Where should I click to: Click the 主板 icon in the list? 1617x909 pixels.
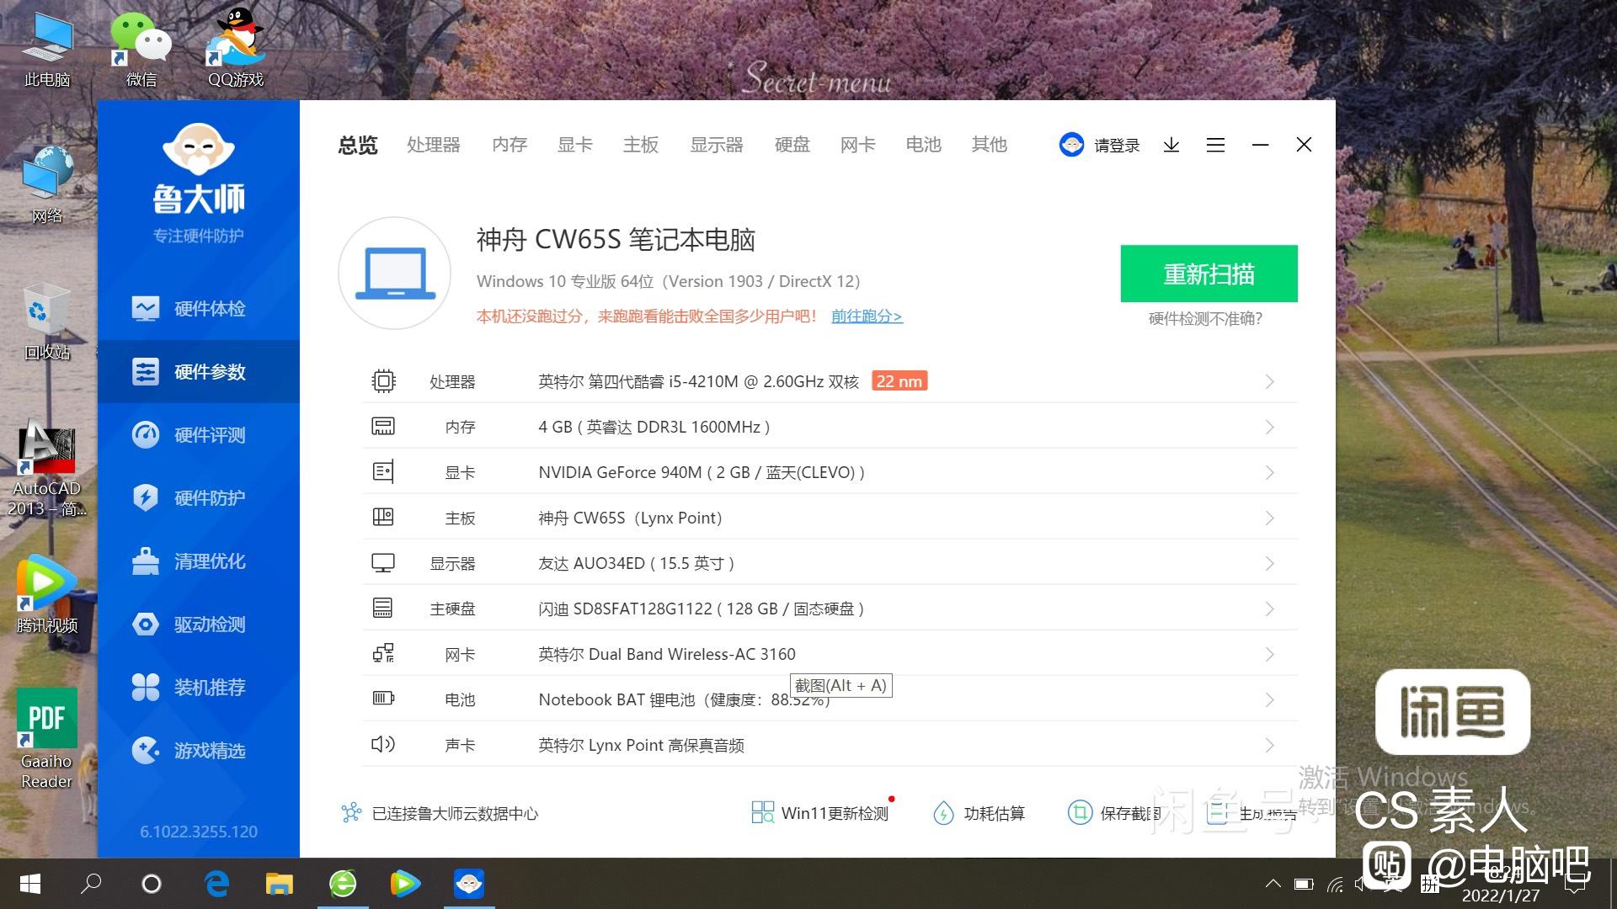point(383,517)
